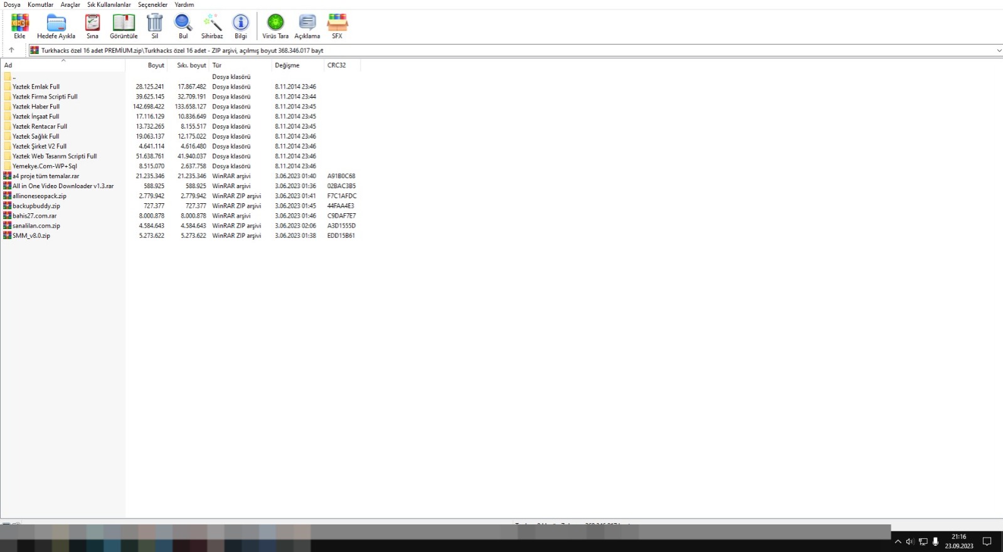Select the a4 proje tüm temalar.rar icon
Viewport: 1003px width, 552px height.
8,176
